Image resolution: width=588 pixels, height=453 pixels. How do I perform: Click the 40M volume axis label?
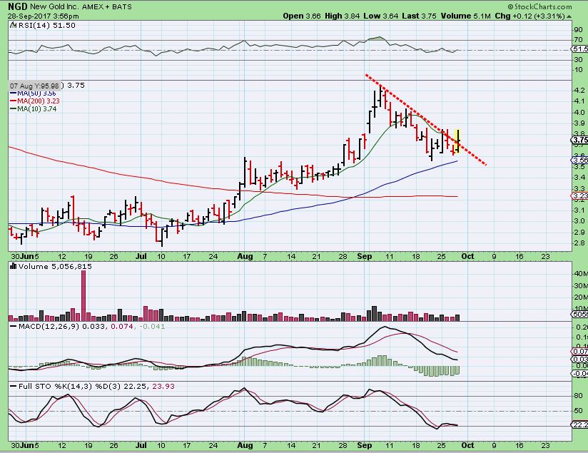coord(580,273)
